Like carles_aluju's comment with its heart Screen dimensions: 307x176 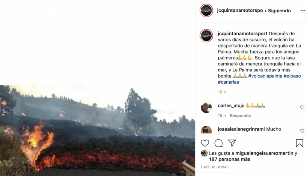(x=302, y=107)
